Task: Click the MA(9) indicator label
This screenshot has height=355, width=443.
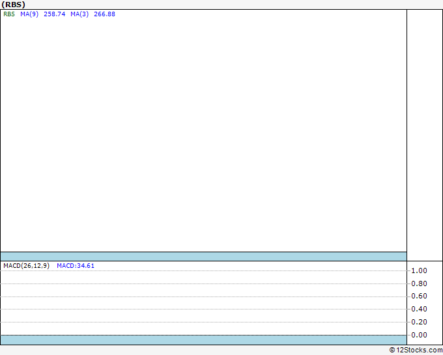Action: [29, 14]
